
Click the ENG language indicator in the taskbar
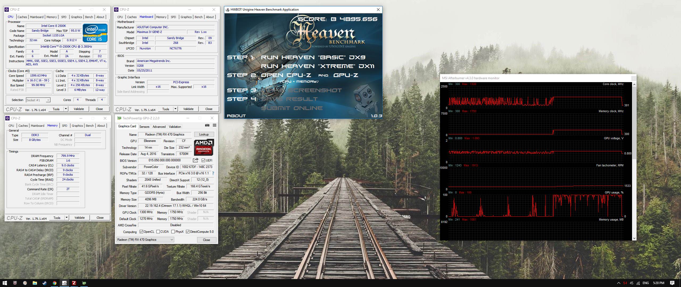point(646,283)
